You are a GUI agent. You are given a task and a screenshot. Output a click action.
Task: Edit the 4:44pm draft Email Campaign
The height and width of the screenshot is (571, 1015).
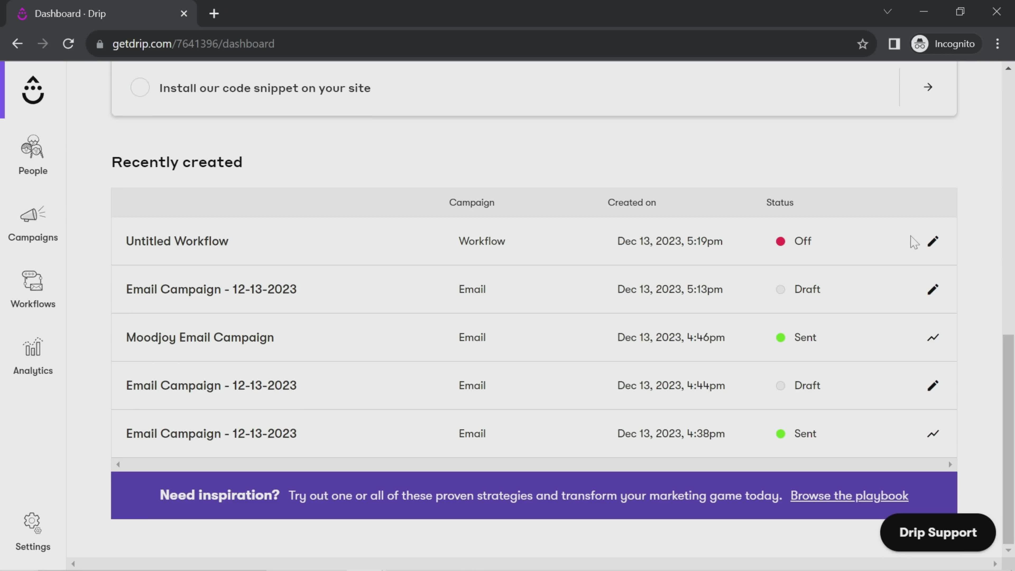(933, 385)
